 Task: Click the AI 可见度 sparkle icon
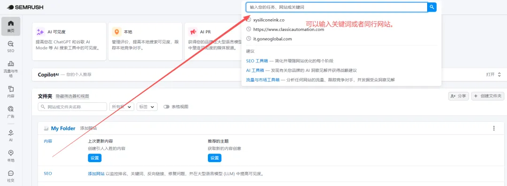40,31
